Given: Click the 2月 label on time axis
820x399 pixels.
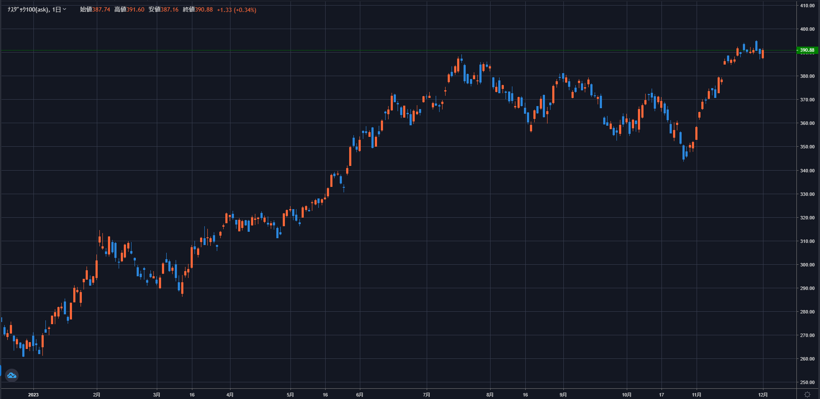Looking at the screenshot, I should pyautogui.click(x=97, y=395).
